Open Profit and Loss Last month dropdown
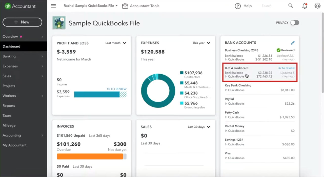This screenshot has width=324, height=177. click(x=116, y=43)
